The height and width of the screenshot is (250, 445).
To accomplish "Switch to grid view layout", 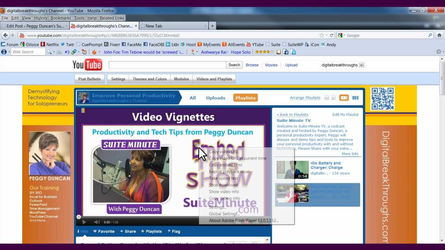I will [355, 98].
